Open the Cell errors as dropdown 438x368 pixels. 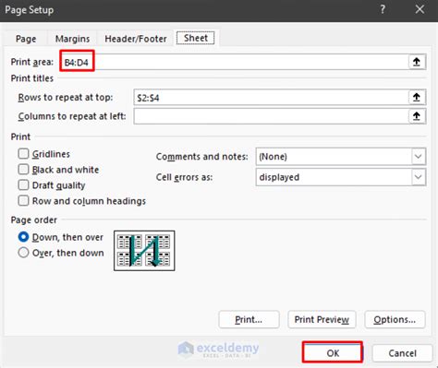point(419,177)
